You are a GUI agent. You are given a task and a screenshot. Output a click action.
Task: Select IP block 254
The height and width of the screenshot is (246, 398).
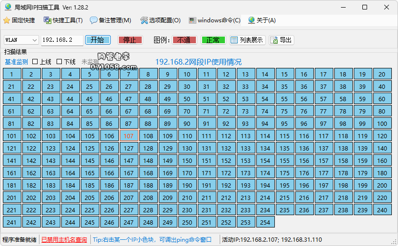coord(265,222)
